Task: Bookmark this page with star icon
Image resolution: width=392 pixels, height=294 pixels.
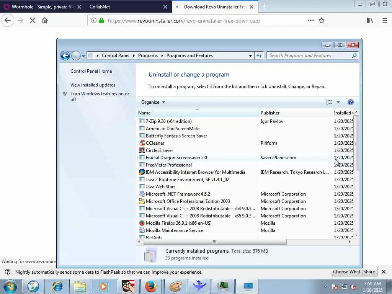Action: click(x=322, y=21)
